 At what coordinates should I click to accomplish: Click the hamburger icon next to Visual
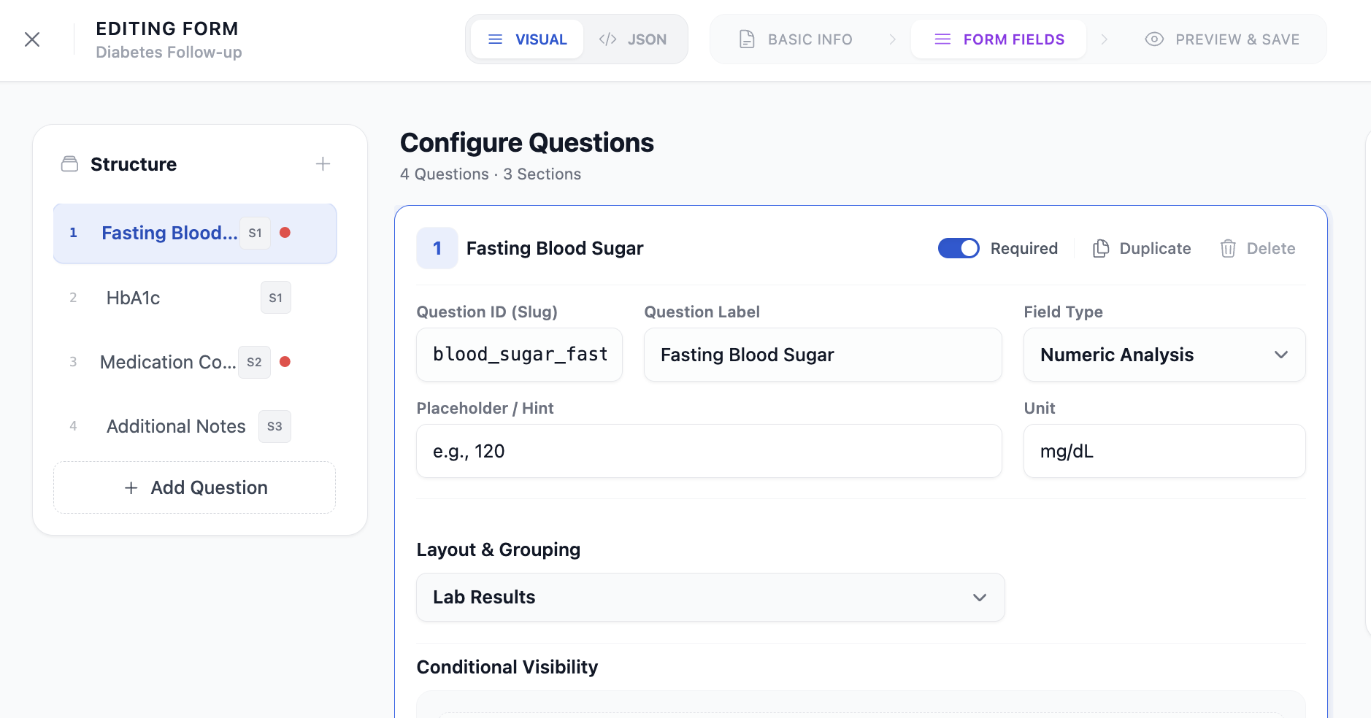[496, 39]
